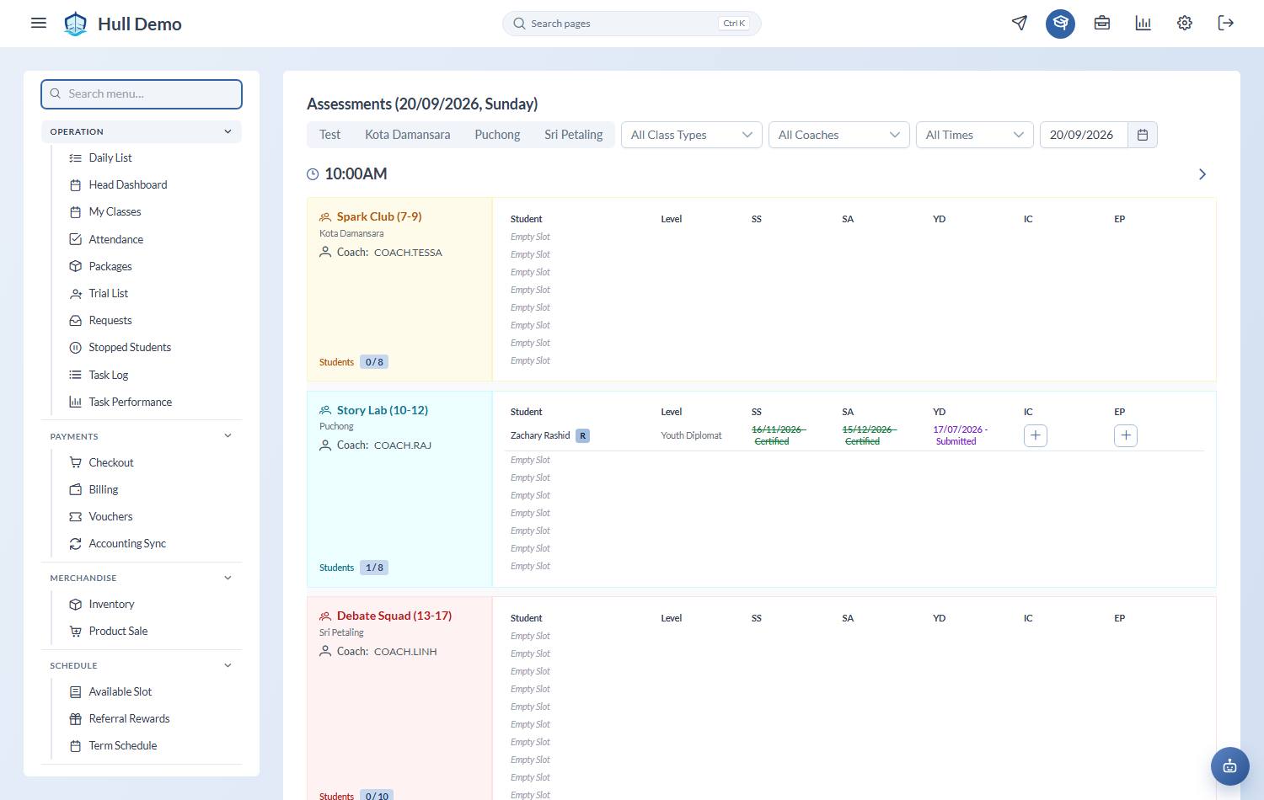
Task: Select the Kota Damansara branch tab
Action: coord(407,135)
